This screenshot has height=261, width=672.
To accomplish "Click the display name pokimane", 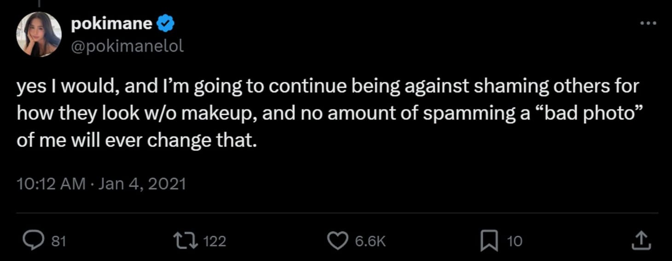I will pos(111,23).
